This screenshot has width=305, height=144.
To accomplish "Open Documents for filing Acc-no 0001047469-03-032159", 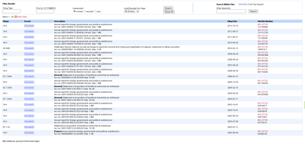I will [x=29, y=110].
